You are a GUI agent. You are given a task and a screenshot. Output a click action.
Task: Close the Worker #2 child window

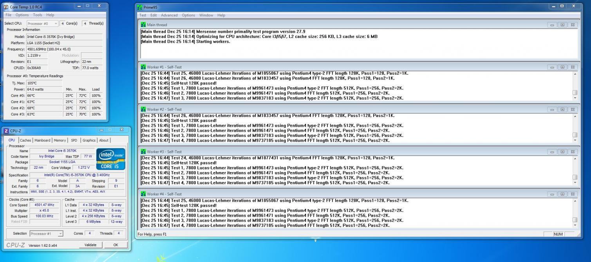point(573,109)
